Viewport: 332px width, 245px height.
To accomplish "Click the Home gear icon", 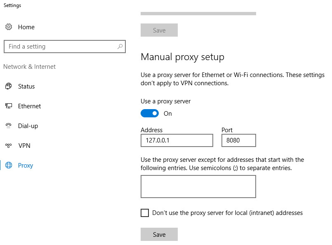I will (9, 27).
